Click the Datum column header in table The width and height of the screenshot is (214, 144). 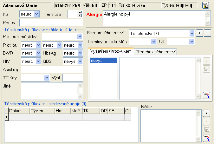pos(19,111)
